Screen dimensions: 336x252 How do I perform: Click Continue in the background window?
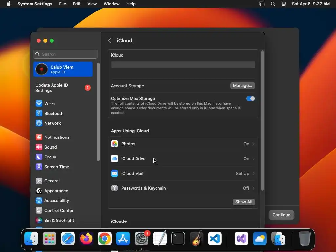click(x=281, y=215)
